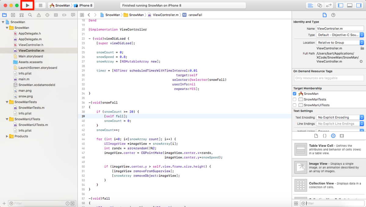
Task: Collapse the SnowManTests group
Action: coord(7,102)
